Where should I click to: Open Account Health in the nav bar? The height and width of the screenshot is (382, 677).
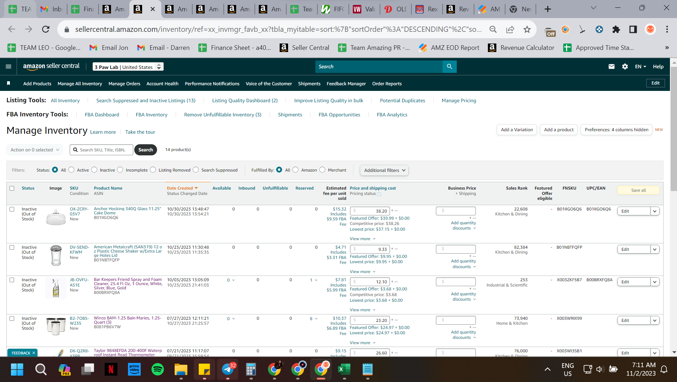coord(162,84)
